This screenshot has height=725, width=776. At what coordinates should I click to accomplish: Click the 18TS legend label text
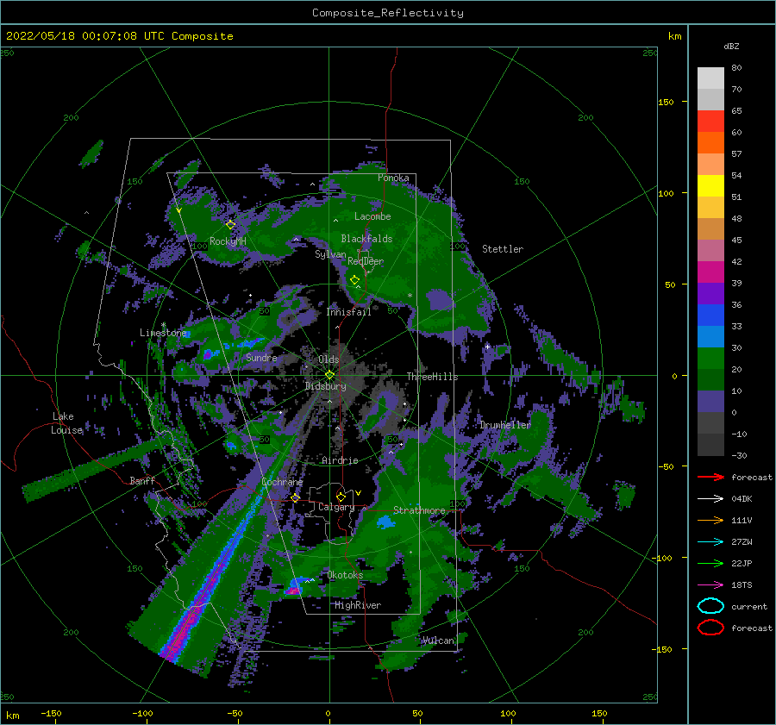tap(742, 585)
